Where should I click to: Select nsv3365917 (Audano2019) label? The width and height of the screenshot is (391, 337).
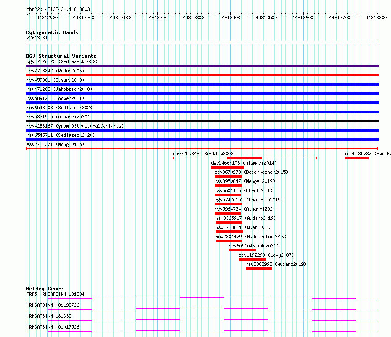[x=246, y=218]
